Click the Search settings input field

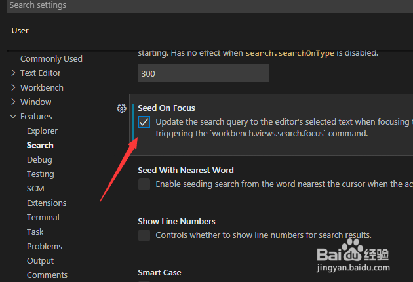pyautogui.click(x=210, y=6)
